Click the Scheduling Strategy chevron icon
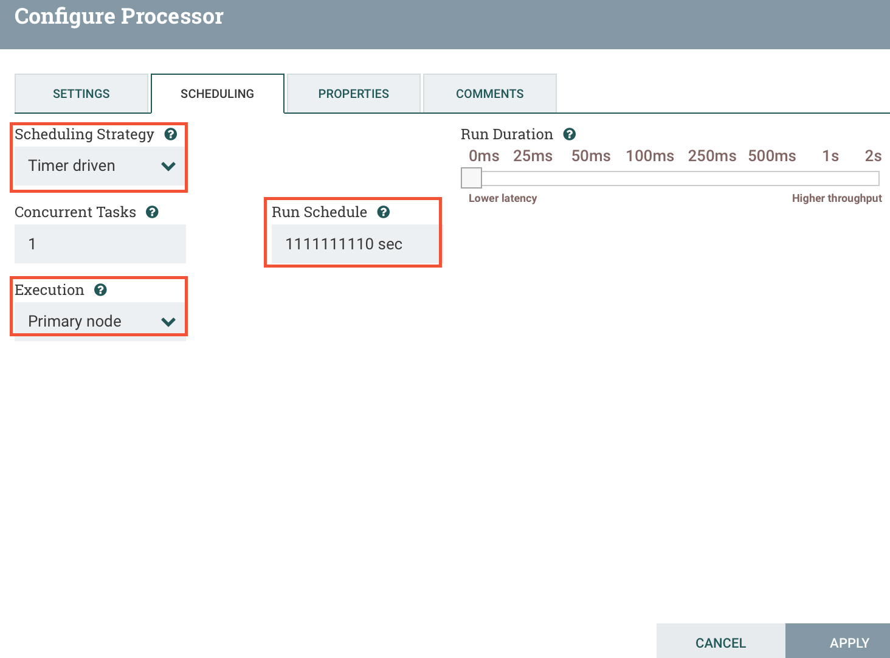The width and height of the screenshot is (890, 658). (168, 165)
